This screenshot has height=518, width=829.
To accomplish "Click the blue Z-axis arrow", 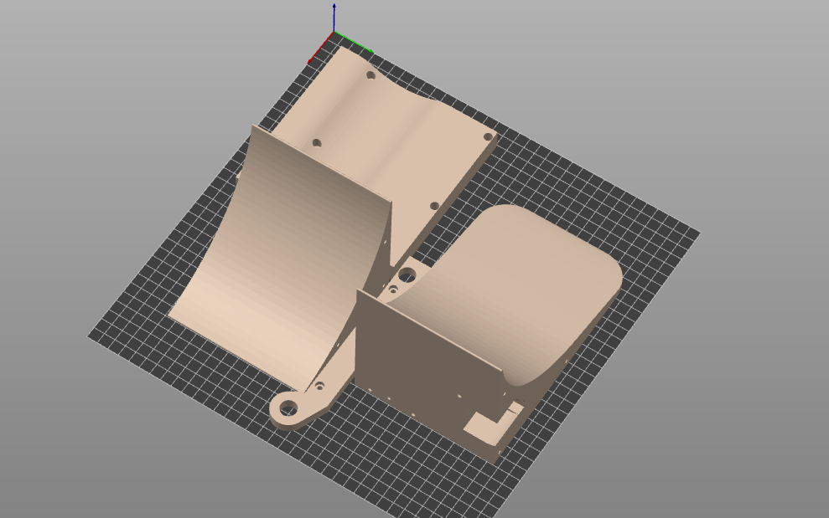I will click(334, 17).
